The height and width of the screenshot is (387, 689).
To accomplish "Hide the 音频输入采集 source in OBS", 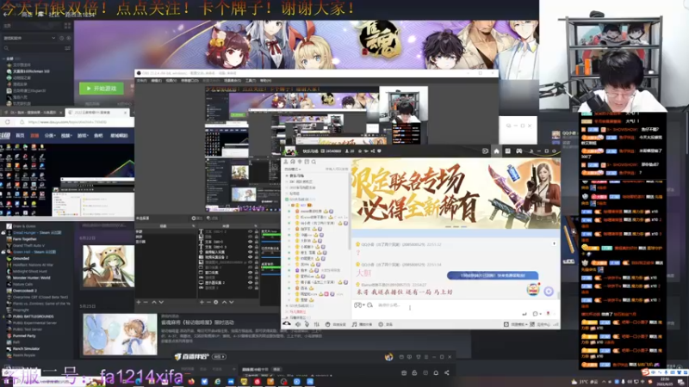I will click(251, 252).
